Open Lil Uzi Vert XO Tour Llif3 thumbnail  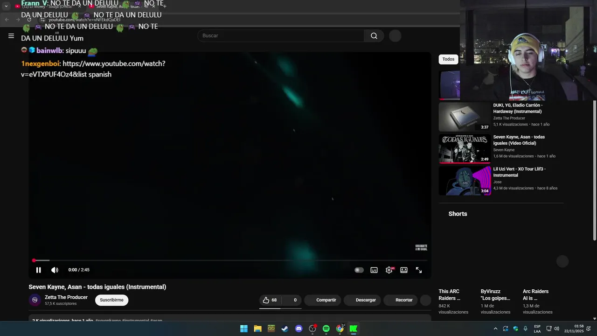465,181
